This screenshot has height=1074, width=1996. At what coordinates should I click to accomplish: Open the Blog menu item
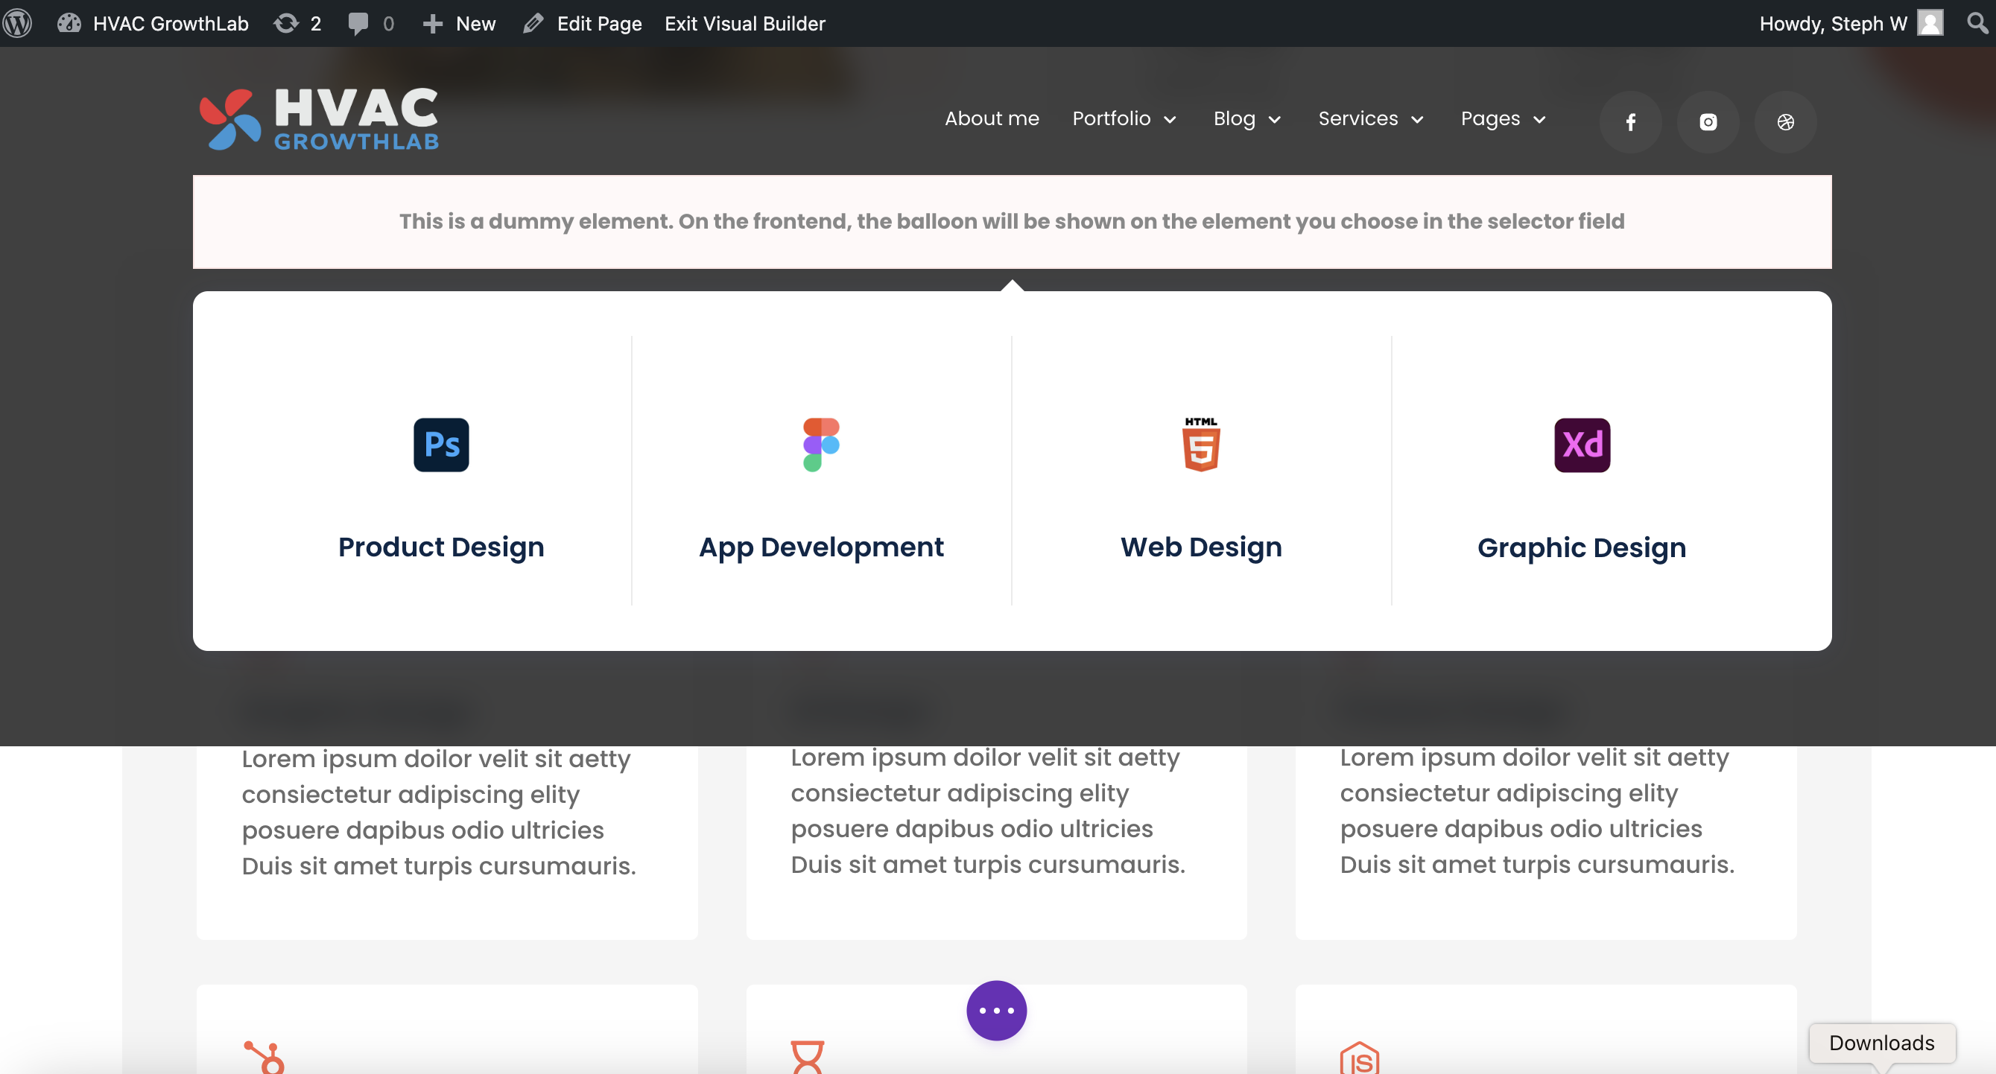tap(1235, 118)
